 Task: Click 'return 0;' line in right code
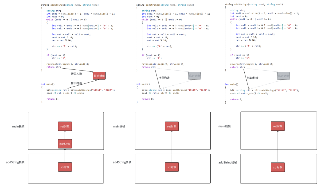(236, 99)
